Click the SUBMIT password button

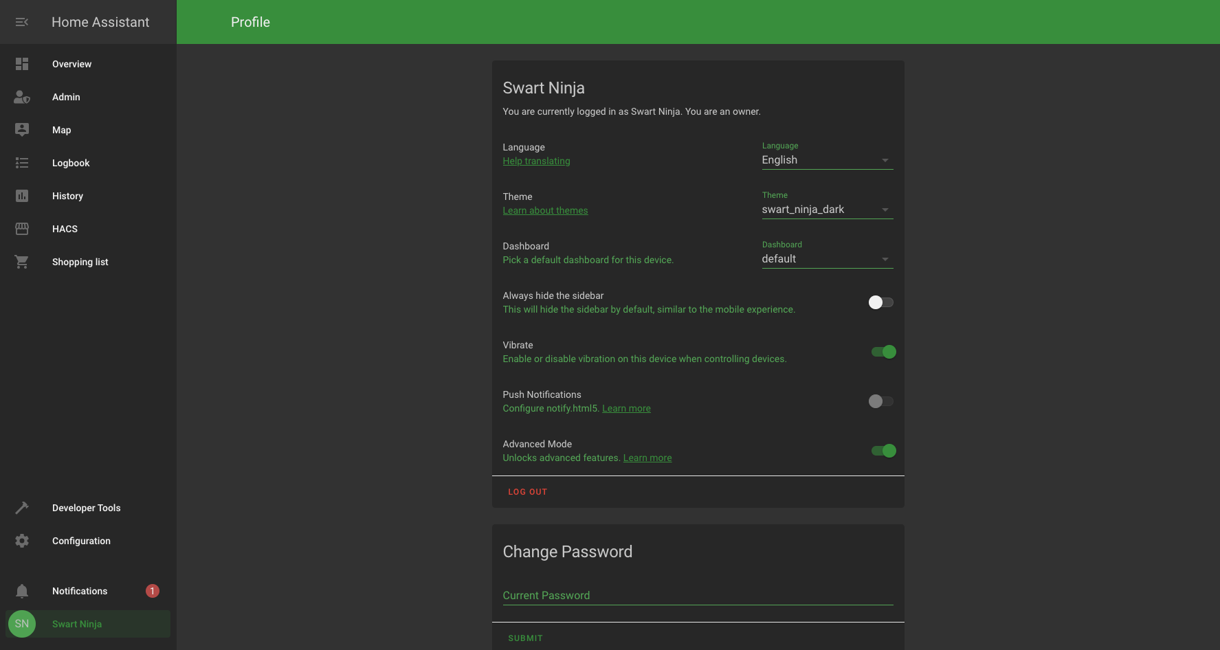526,638
